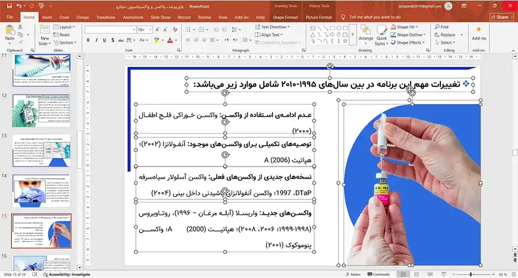
Task: Click the Notes button in status bar
Action: [353, 274]
